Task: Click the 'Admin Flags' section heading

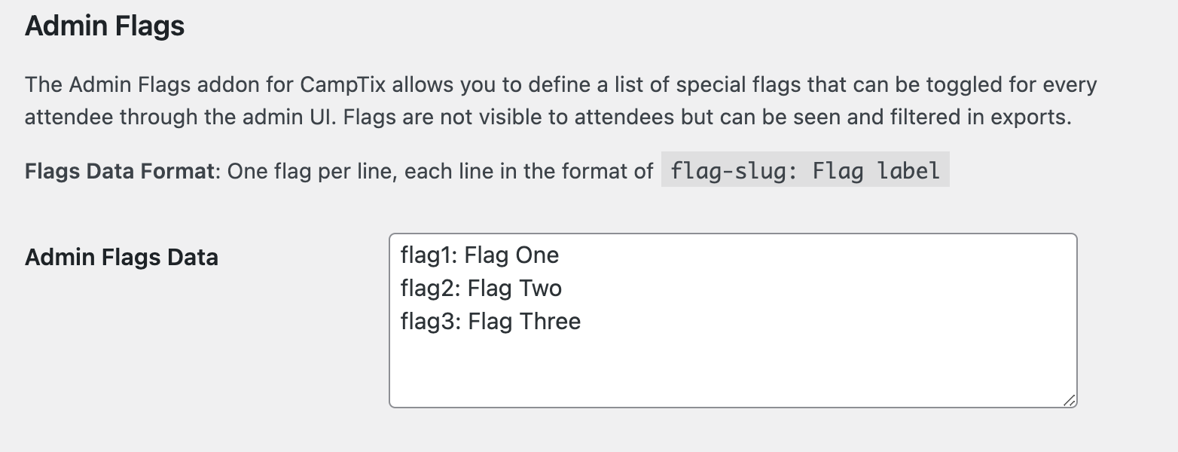Action: click(104, 25)
